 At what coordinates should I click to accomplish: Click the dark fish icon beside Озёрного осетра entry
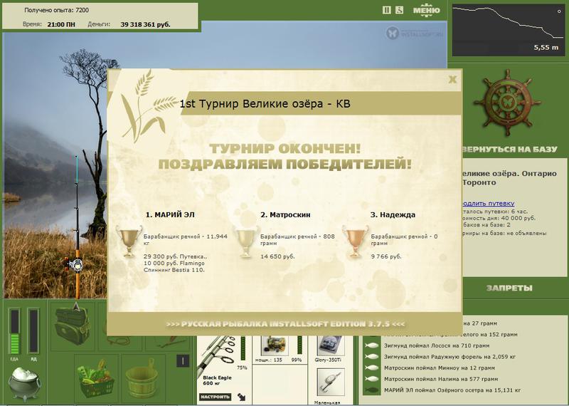372,390
